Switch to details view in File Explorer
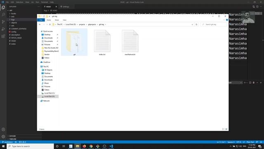264x149 pixels. [x=223, y=129]
